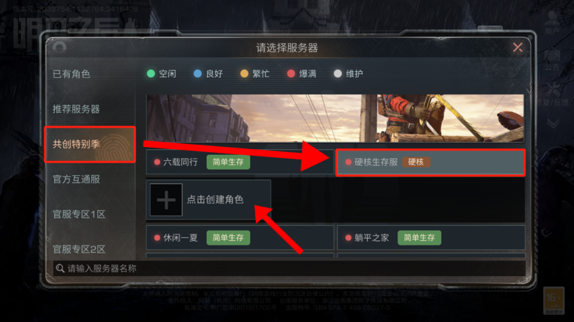Choose the 躺平之家 server

click(x=431, y=238)
